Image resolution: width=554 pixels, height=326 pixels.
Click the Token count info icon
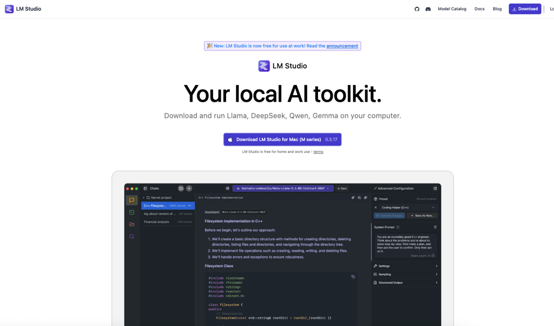pos(433,256)
